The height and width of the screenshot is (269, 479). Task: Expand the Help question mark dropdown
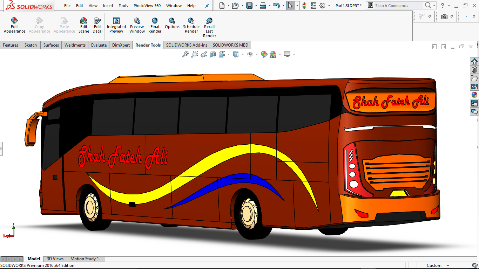[x=449, y=6]
